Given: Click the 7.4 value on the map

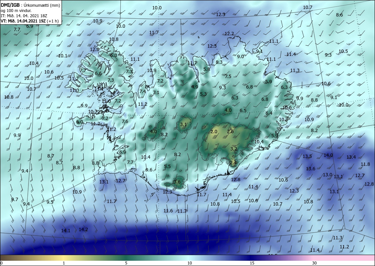Looking at the screenshot, I should (142, 92).
